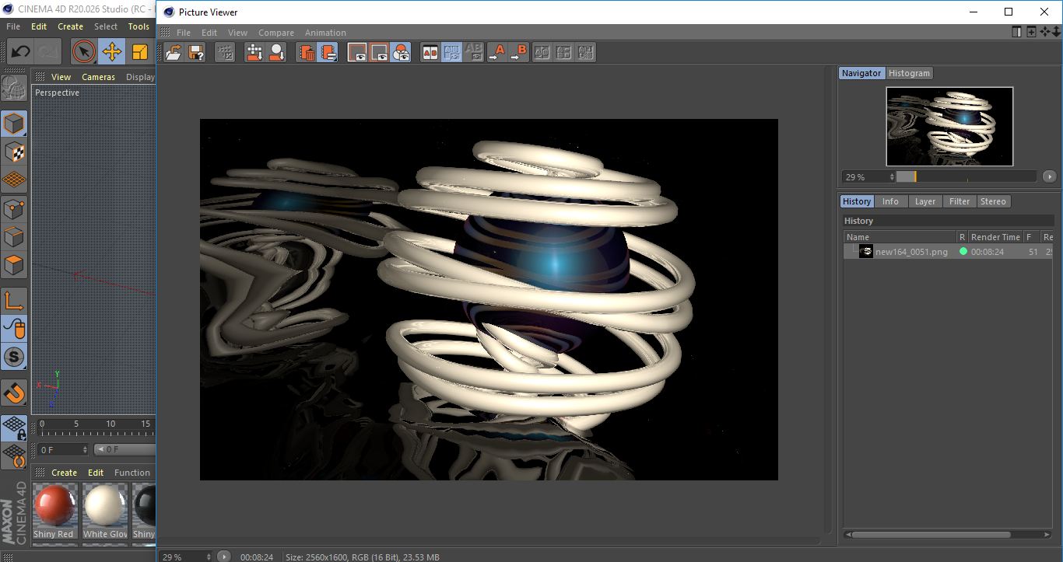
Task: Click the green render status dot
Action: click(963, 252)
